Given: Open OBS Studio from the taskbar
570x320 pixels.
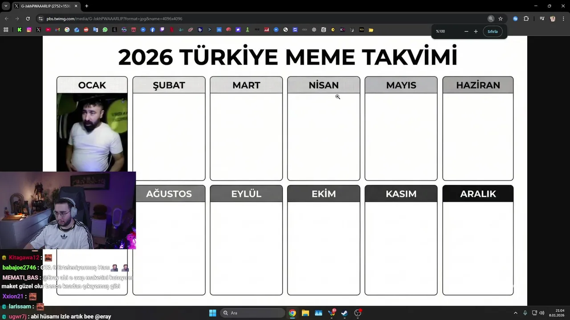Looking at the screenshot, I should coord(358,313).
